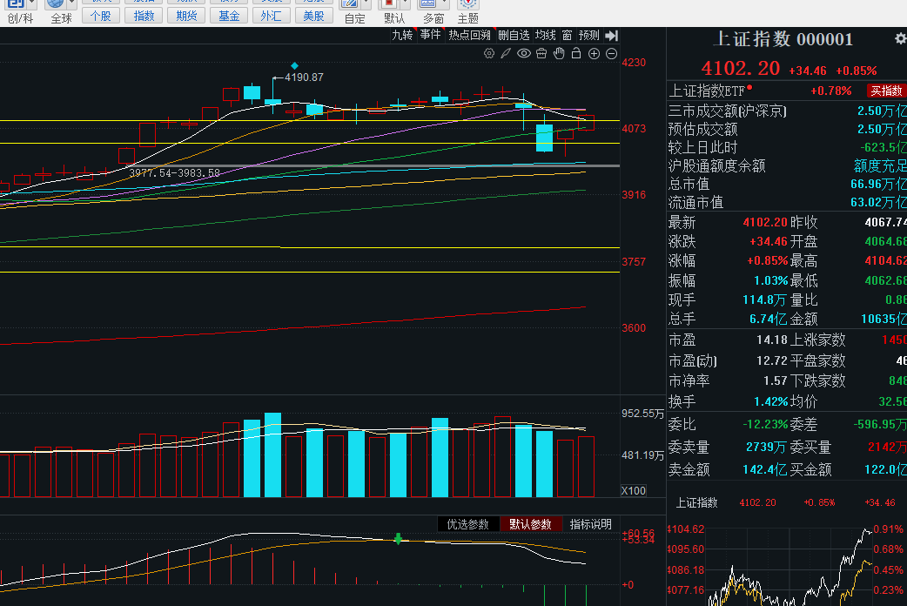Click the 预估成交额 row
This screenshot has height=606, width=907.
[787, 129]
